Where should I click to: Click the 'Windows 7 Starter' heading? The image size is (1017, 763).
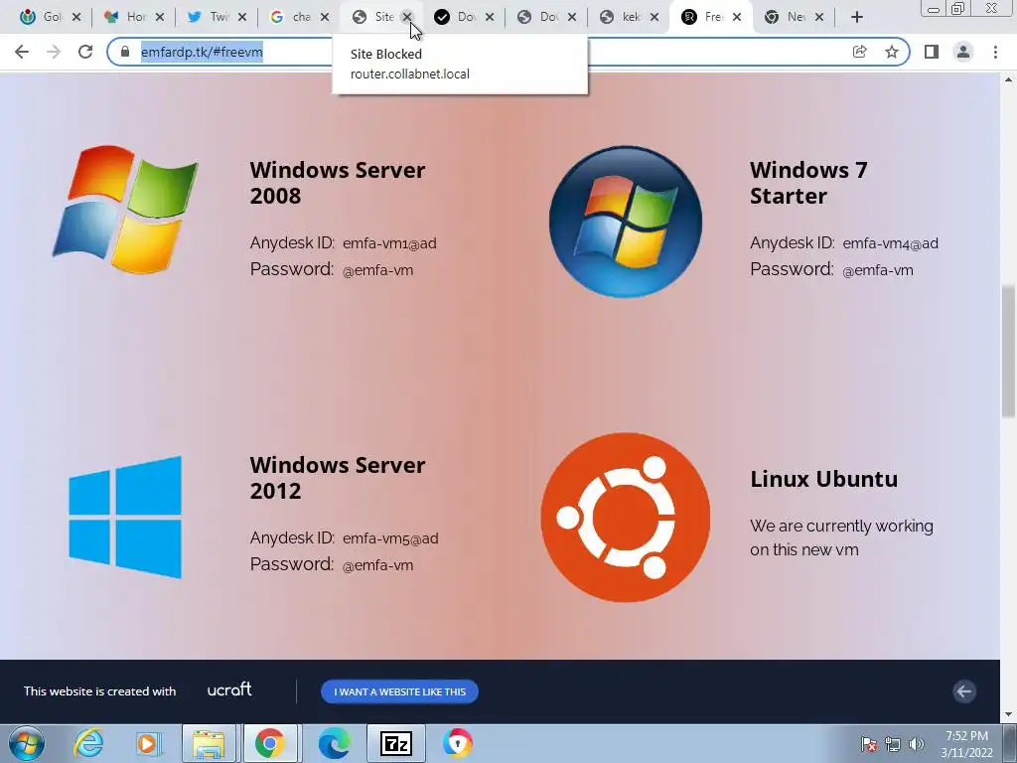808,183
